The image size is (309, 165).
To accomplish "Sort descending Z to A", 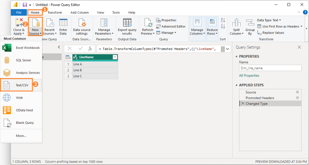I will 223,26.
